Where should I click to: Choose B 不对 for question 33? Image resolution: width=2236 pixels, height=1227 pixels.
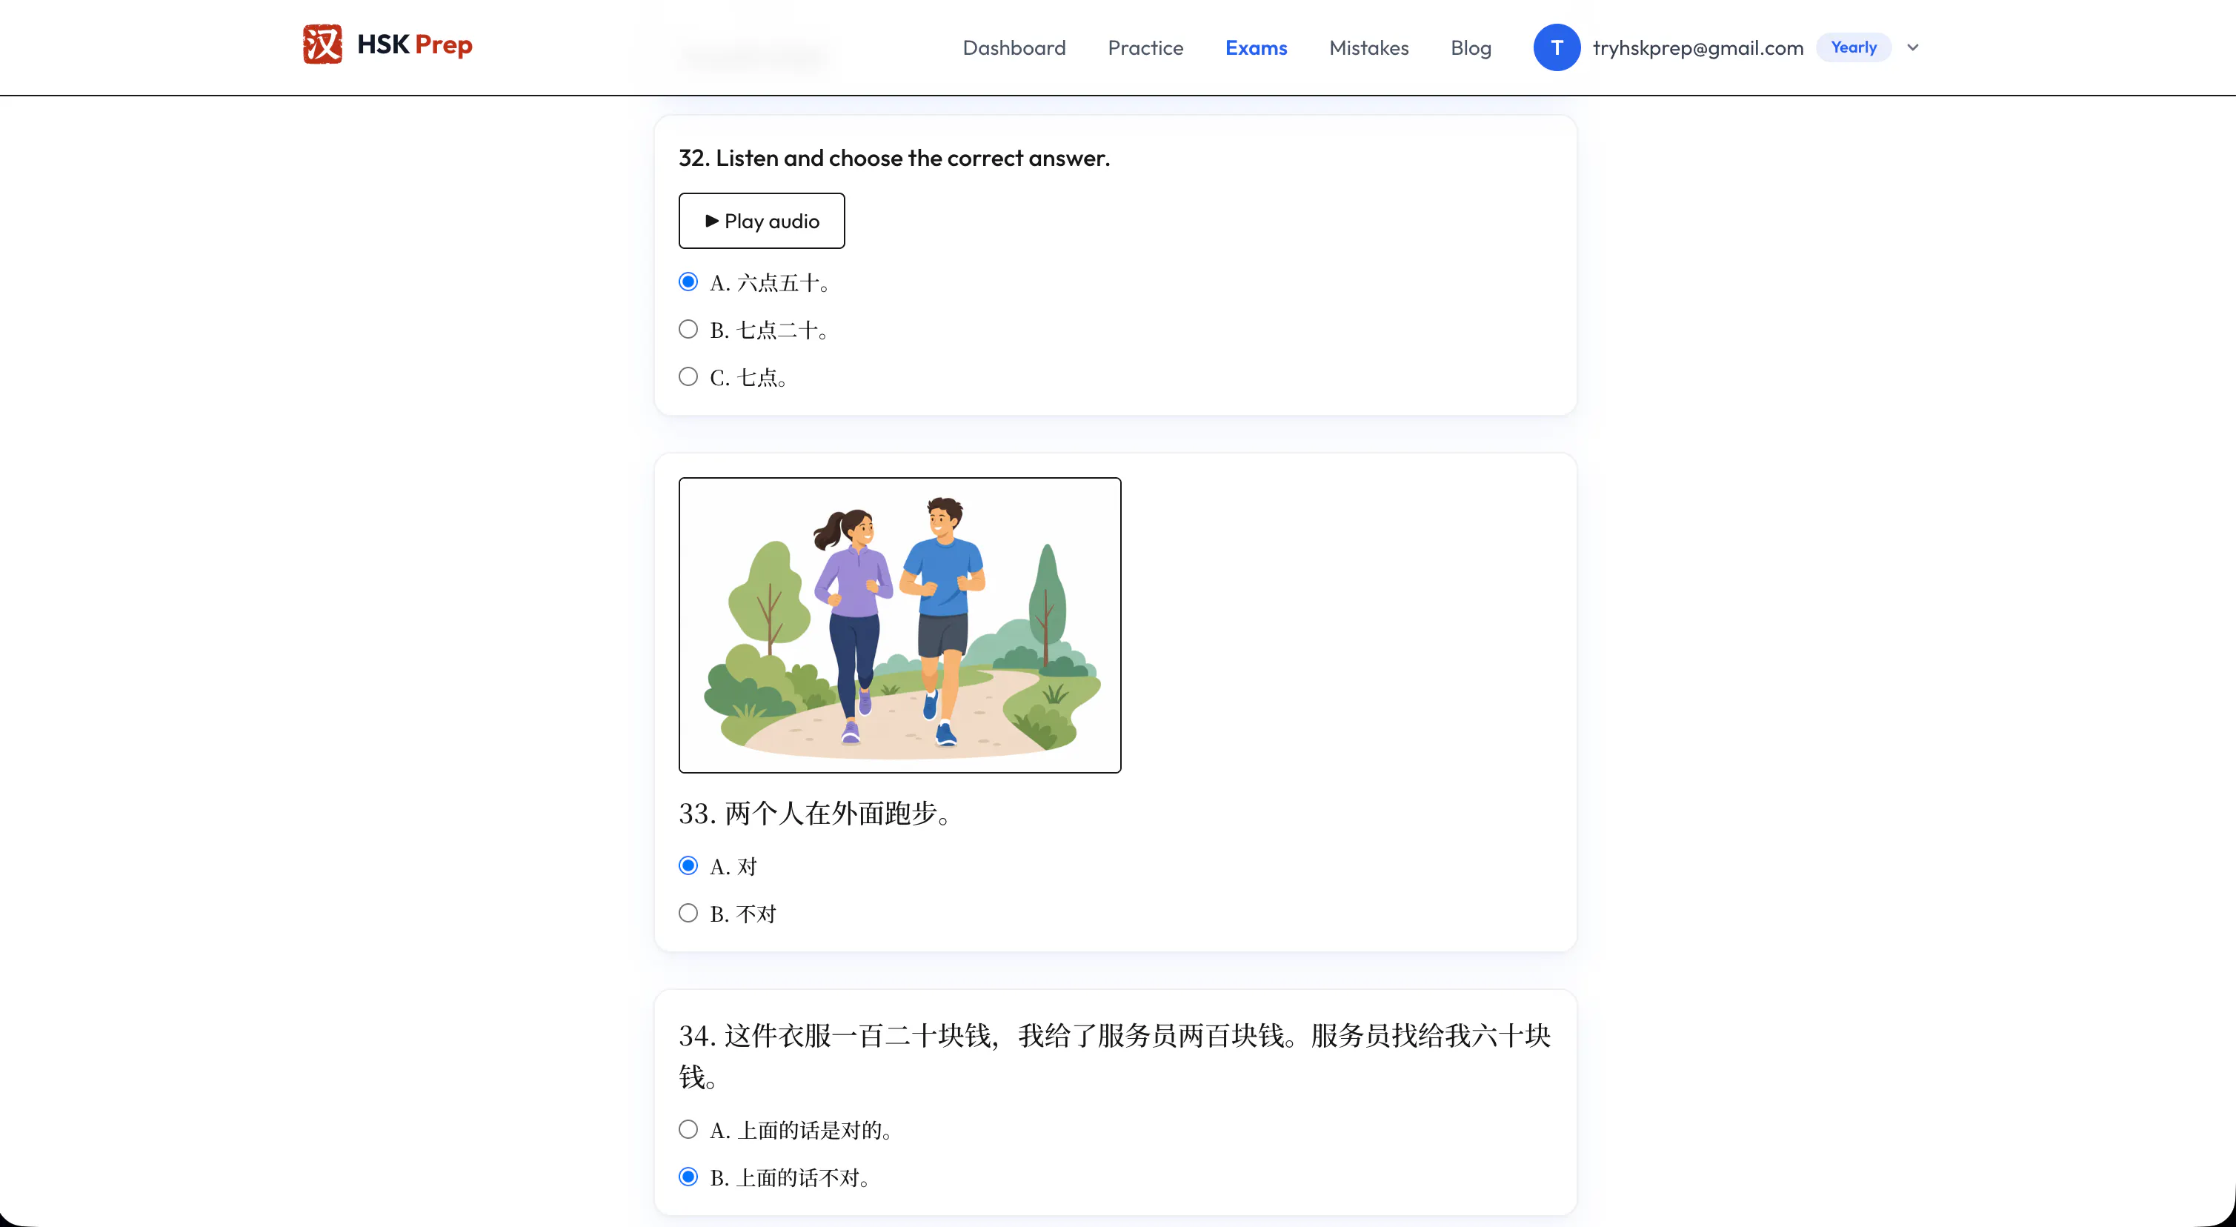(x=688, y=914)
